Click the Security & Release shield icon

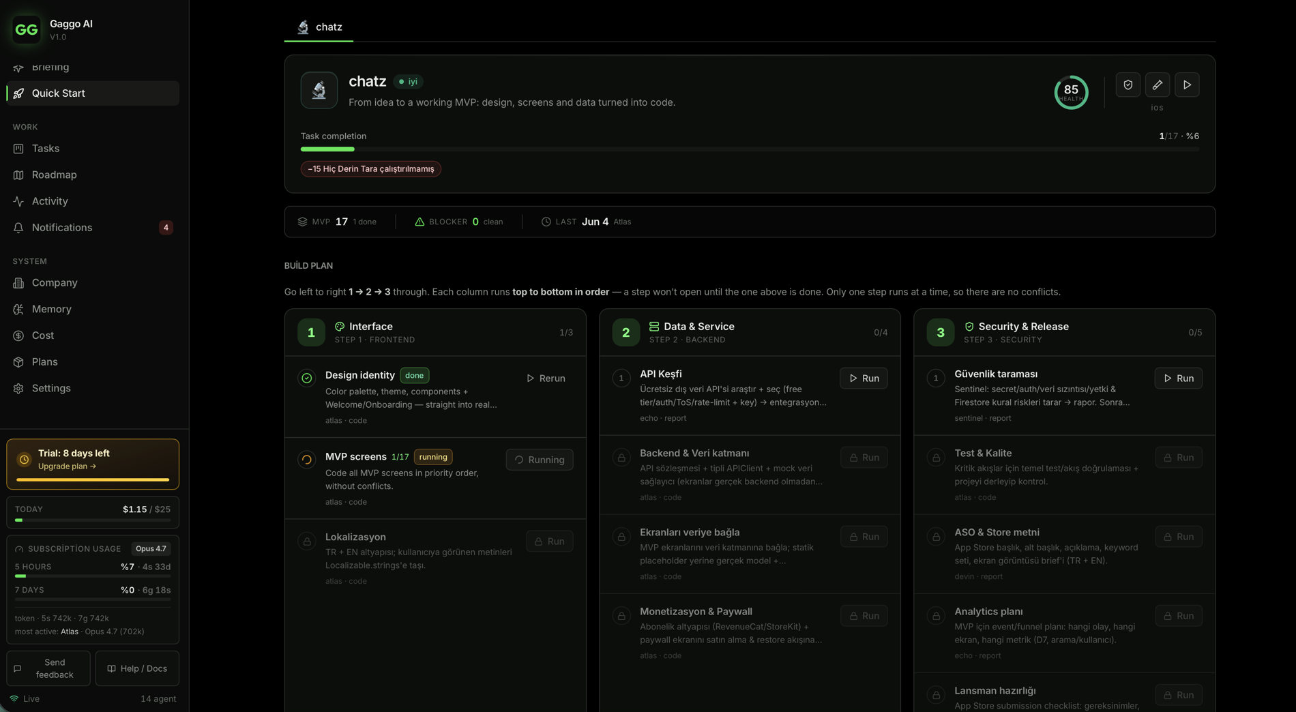pyautogui.click(x=969, y=327)
